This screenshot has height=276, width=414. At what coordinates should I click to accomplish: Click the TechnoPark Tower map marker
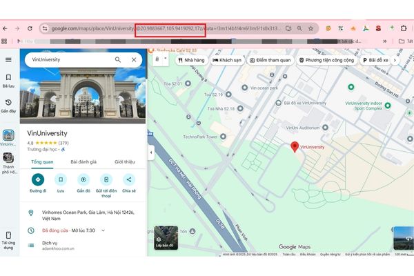[223, 137]
